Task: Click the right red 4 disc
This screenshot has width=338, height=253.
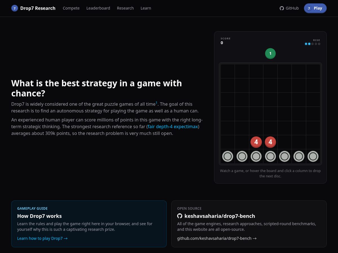Action: 270,142
